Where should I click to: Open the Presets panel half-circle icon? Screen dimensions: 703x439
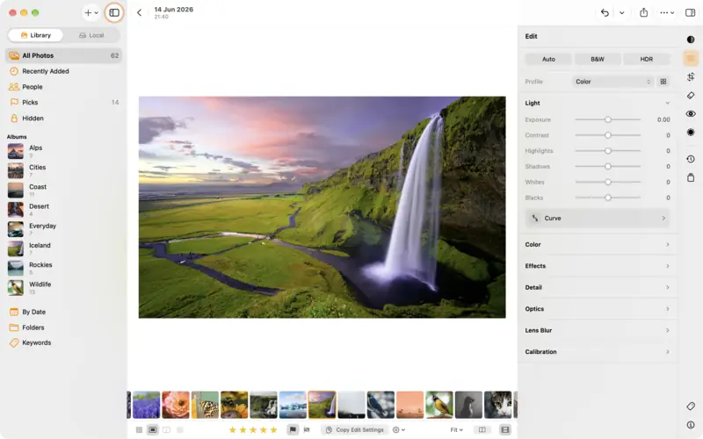(x=691, y=40)
